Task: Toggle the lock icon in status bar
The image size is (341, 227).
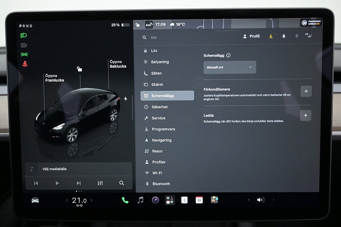Action: pos(138,25)
